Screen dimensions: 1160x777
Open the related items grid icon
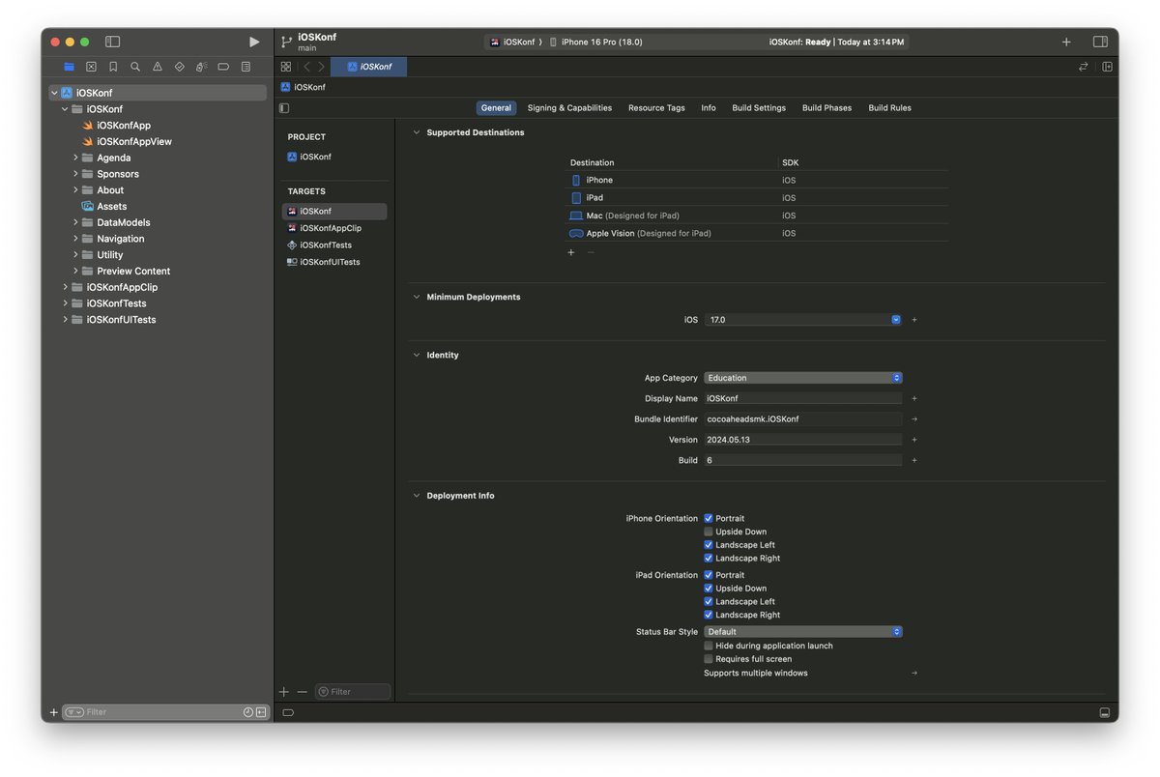point(286,67)
